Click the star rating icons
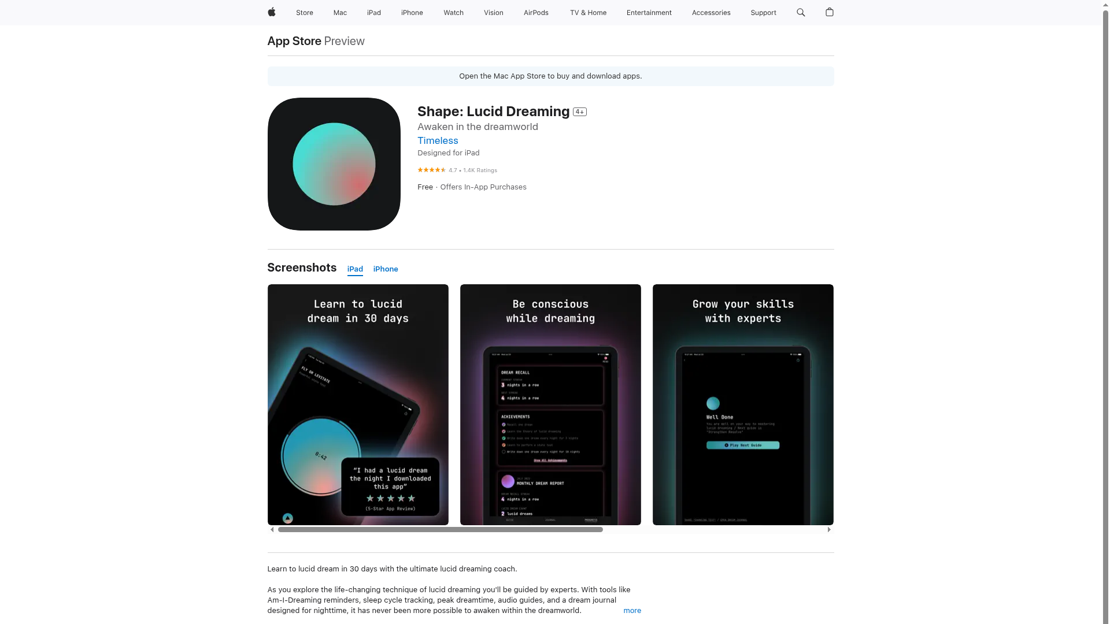Screen dimensions: 1110x624 [431, 170]
